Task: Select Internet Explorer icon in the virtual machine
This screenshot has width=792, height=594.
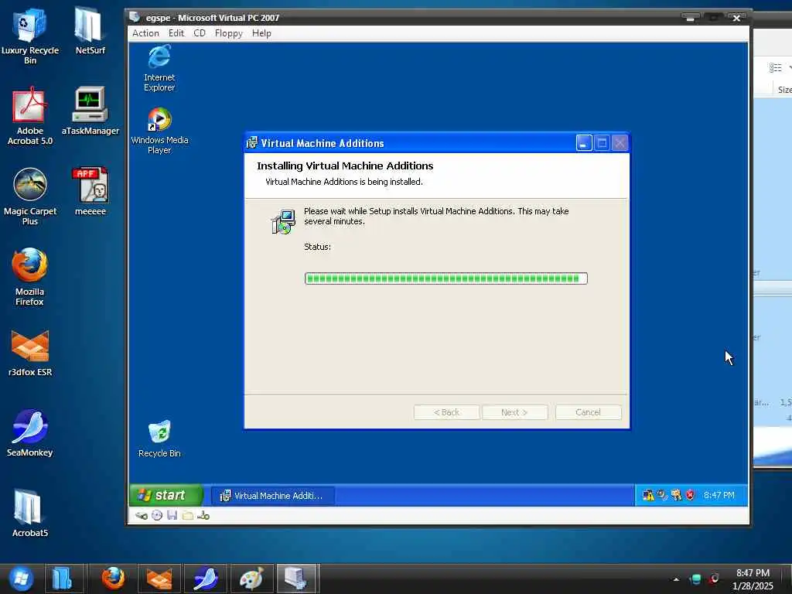Action: pyautogui.click(x=159, y=68)
